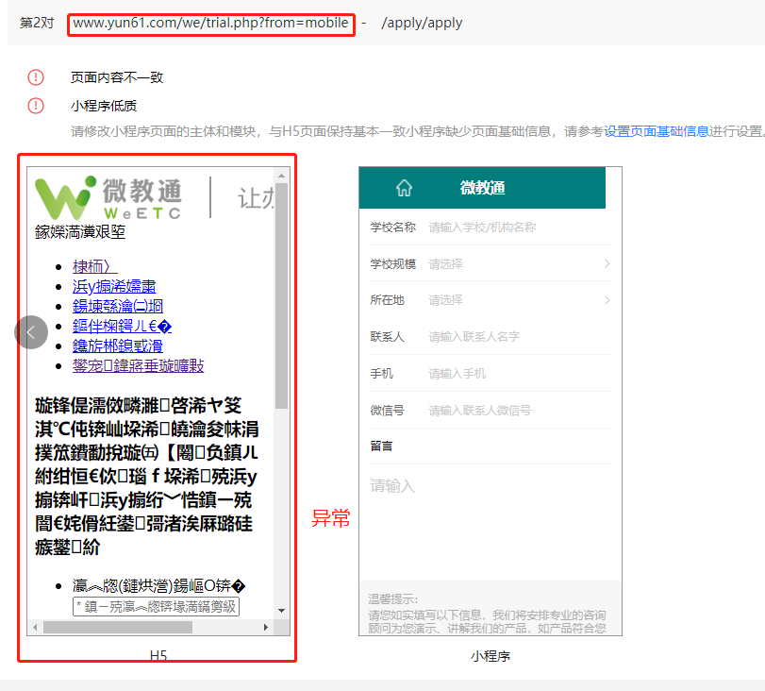Click the 微教通 WeETC logo

click(x=108, y=198)
